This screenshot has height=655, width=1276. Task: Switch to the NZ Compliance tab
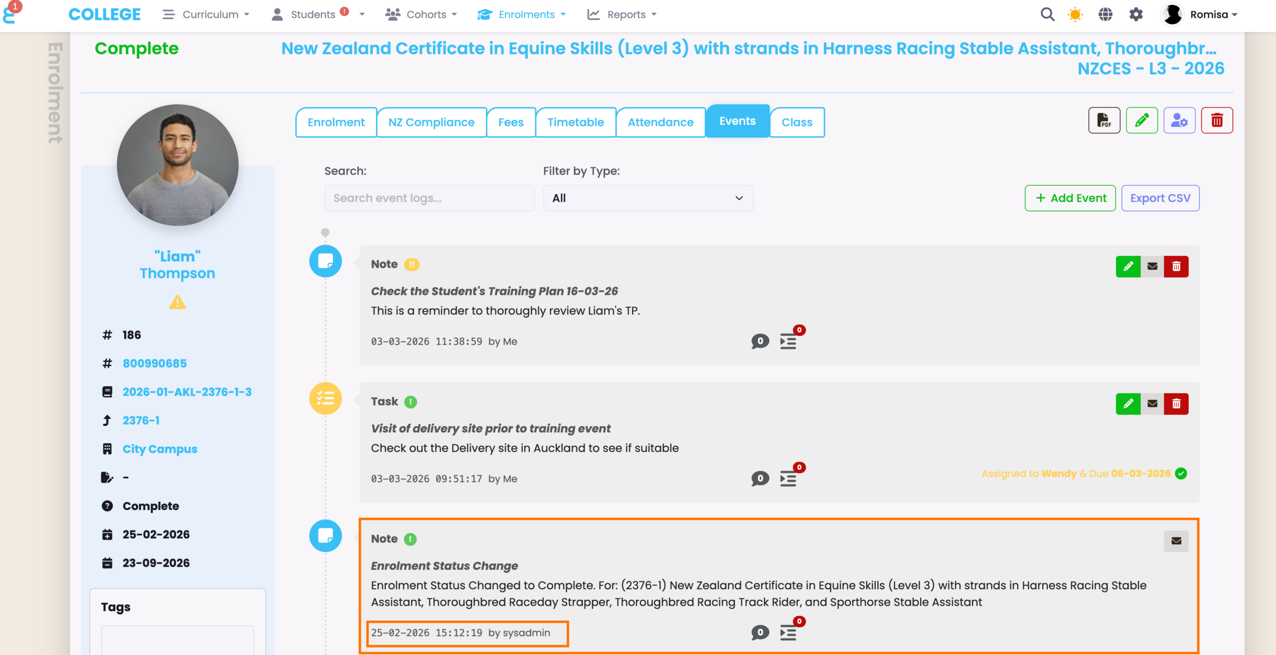coord(431,122)
